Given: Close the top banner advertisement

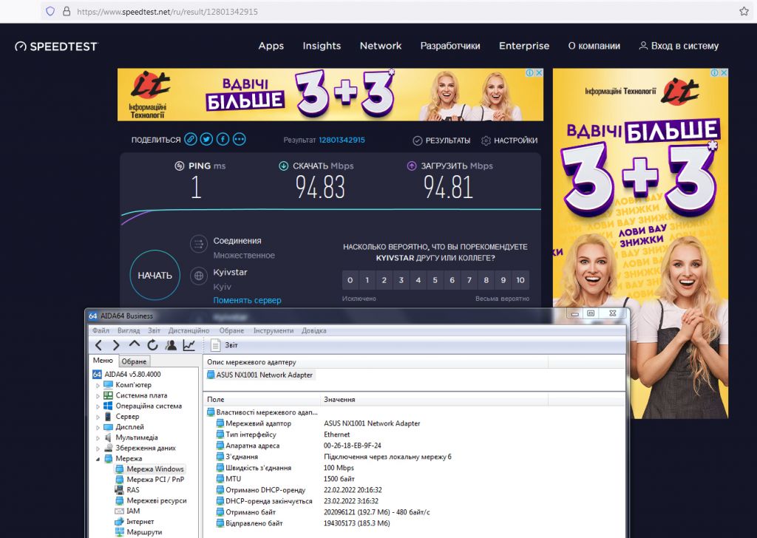Looking at the screenshot, I should (539, 73).
